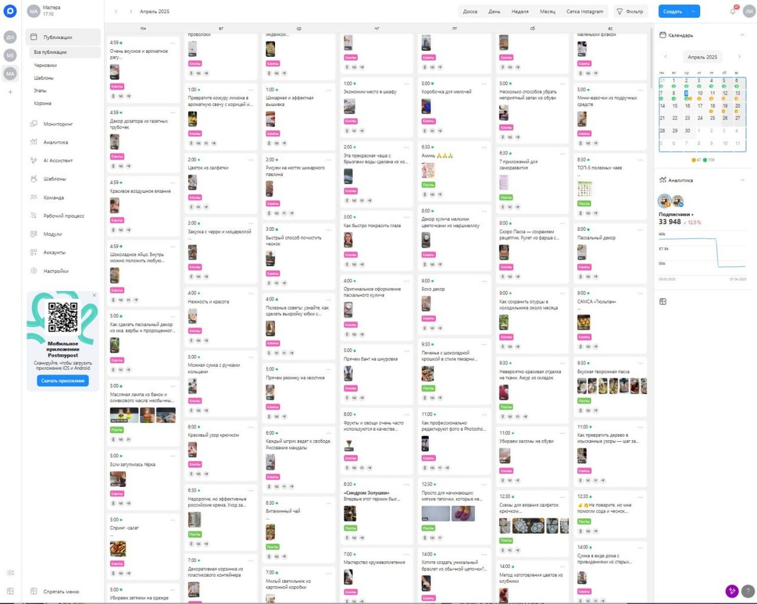The image size is (757, 604).
Task: Switch to Сетка Instagram view
Action: (x=585, y=11)
